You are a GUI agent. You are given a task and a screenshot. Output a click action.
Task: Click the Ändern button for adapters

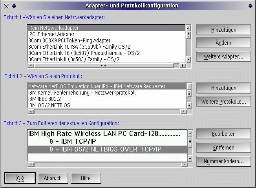[224, 43]
